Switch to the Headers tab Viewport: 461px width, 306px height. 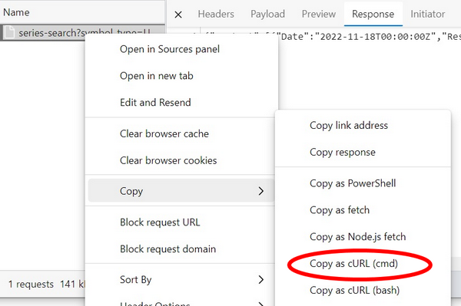pos(216,14)
